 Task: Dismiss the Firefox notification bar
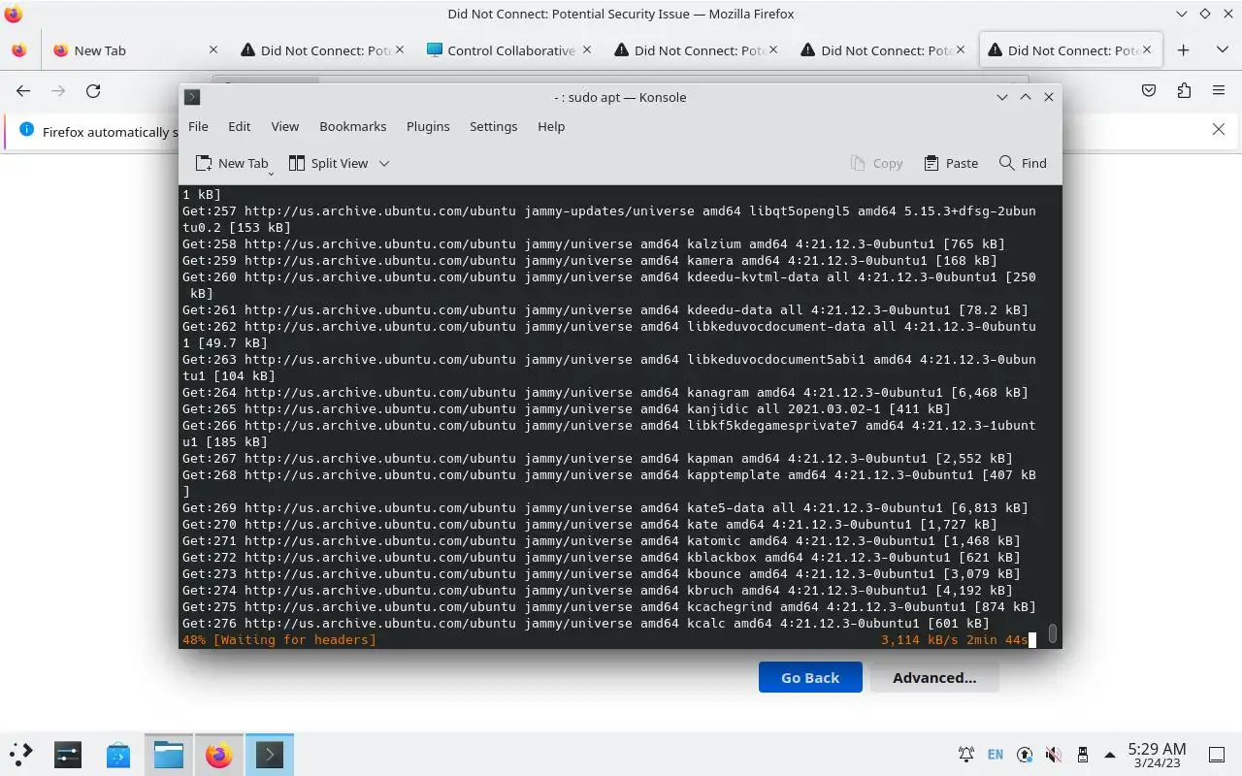pos(1219,129)
